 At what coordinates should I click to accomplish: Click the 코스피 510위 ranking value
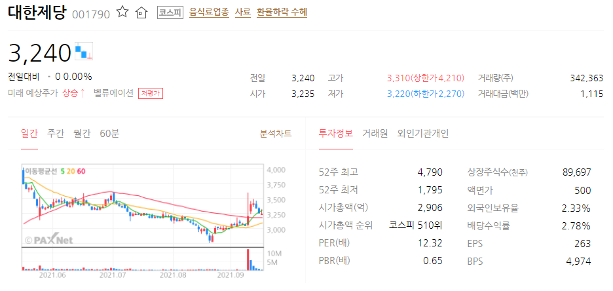[416, 225]
